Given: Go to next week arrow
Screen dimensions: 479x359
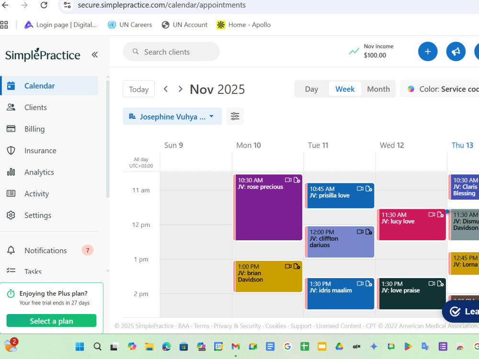Looking at the screenshot, I should point(181,89).
